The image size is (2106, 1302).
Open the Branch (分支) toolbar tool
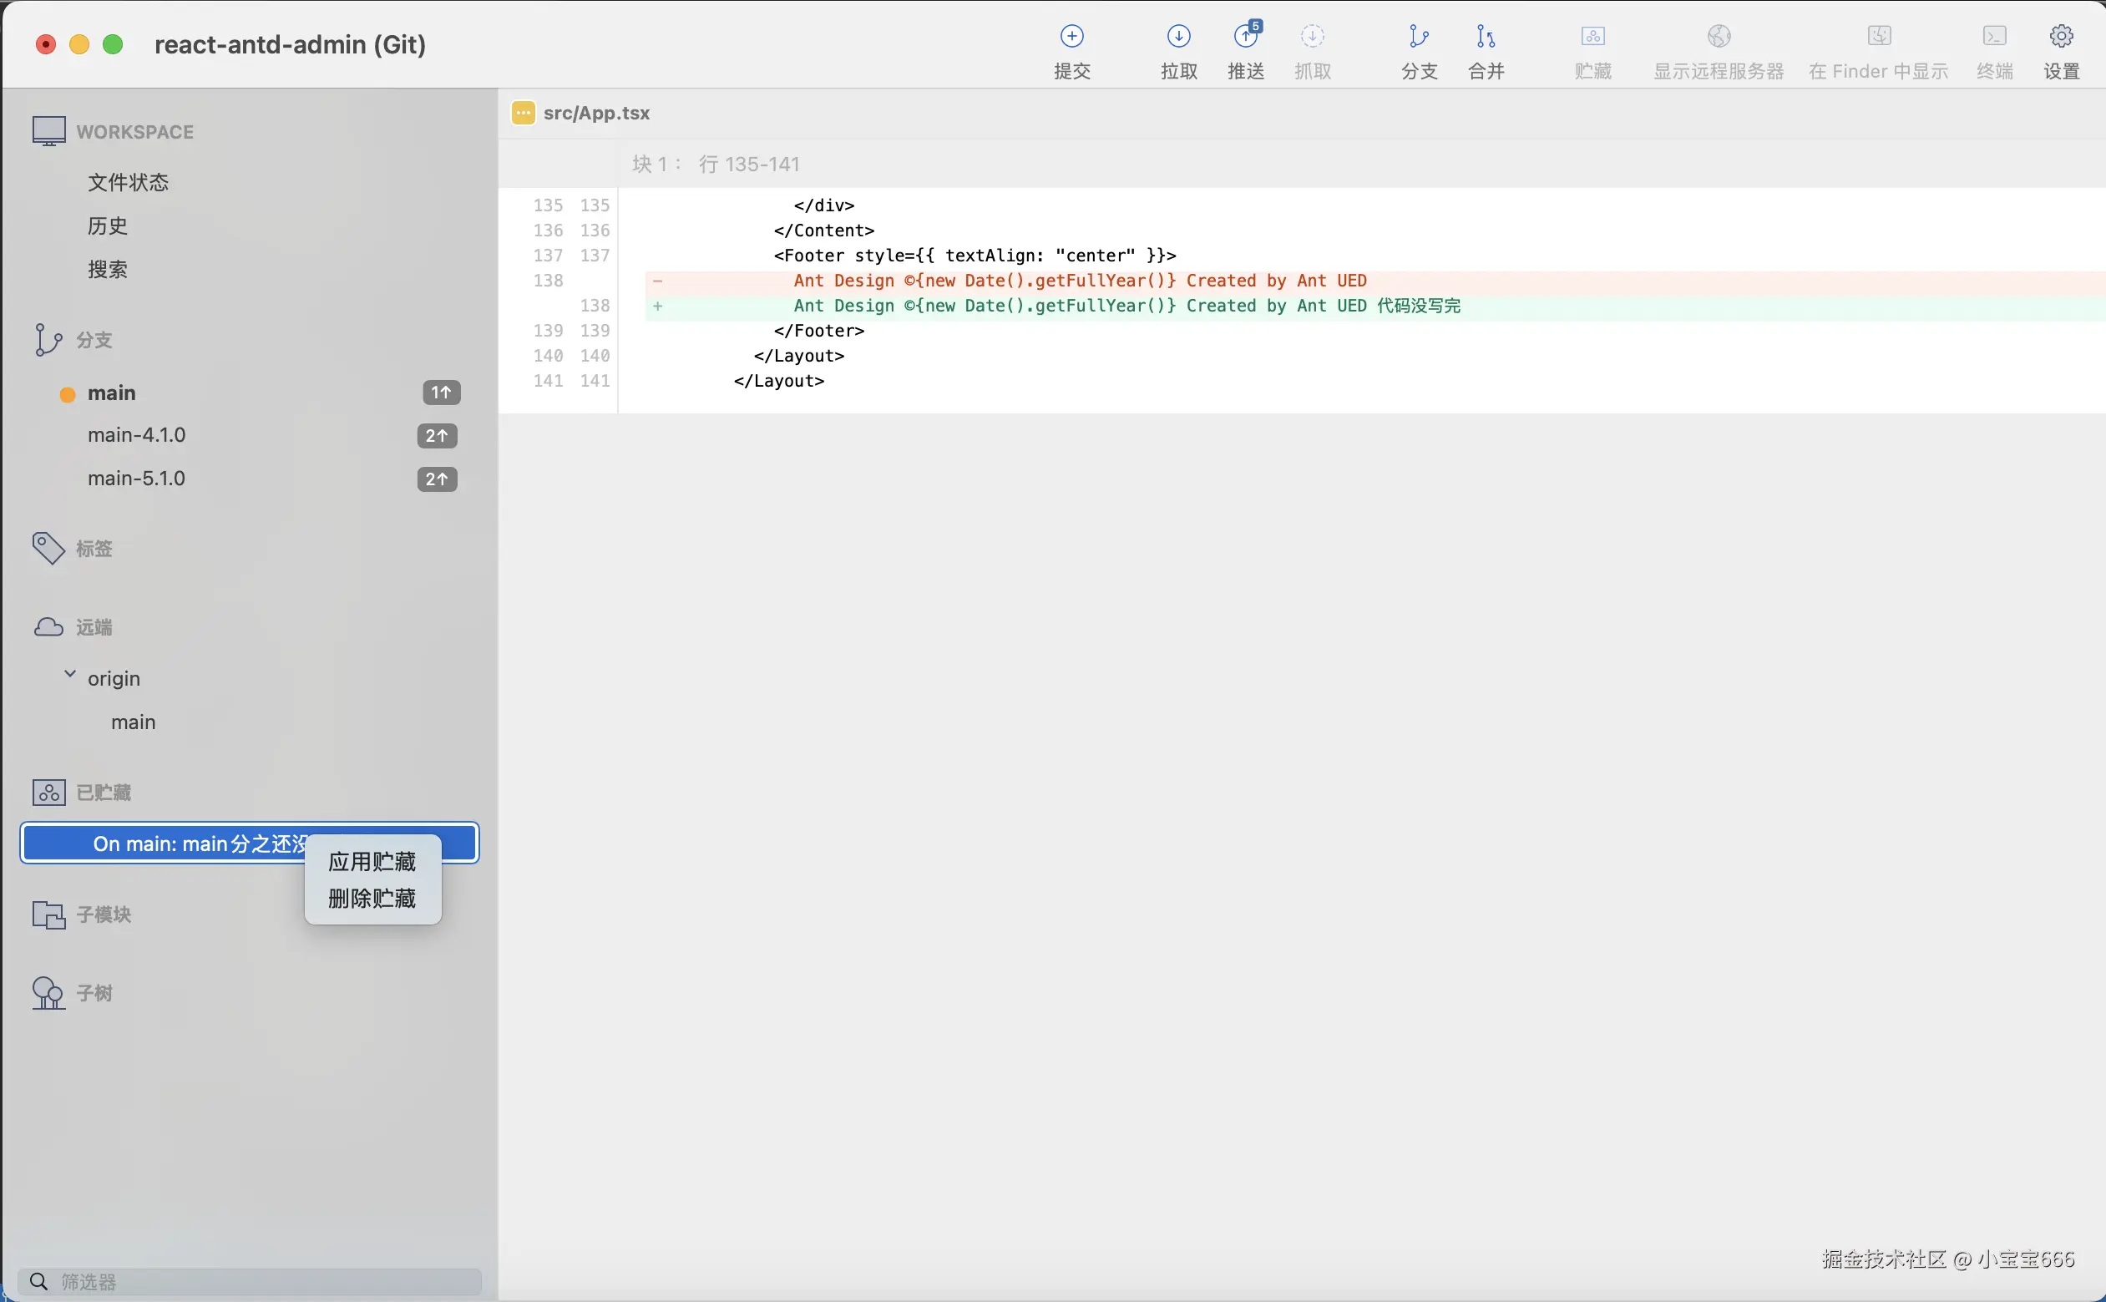pos(1419,37)
